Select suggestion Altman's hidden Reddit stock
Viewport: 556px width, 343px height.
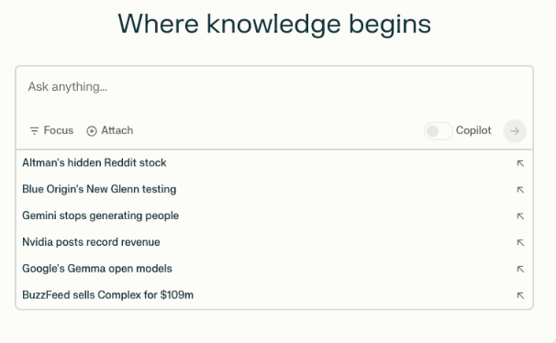tap(274, 163)
